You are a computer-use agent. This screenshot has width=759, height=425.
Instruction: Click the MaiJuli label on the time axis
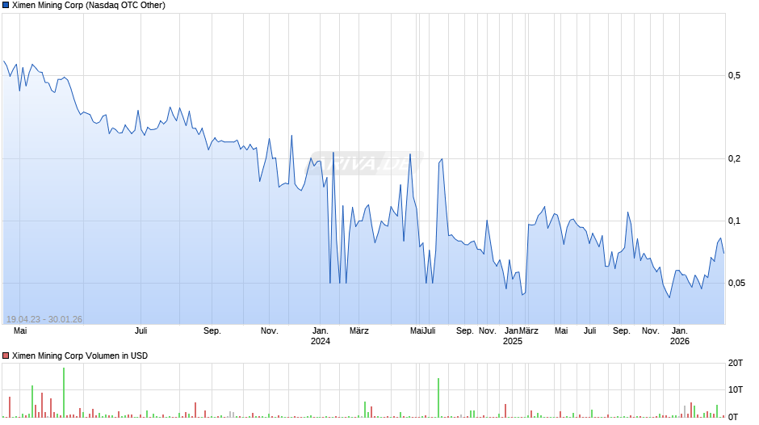(422, 331)
